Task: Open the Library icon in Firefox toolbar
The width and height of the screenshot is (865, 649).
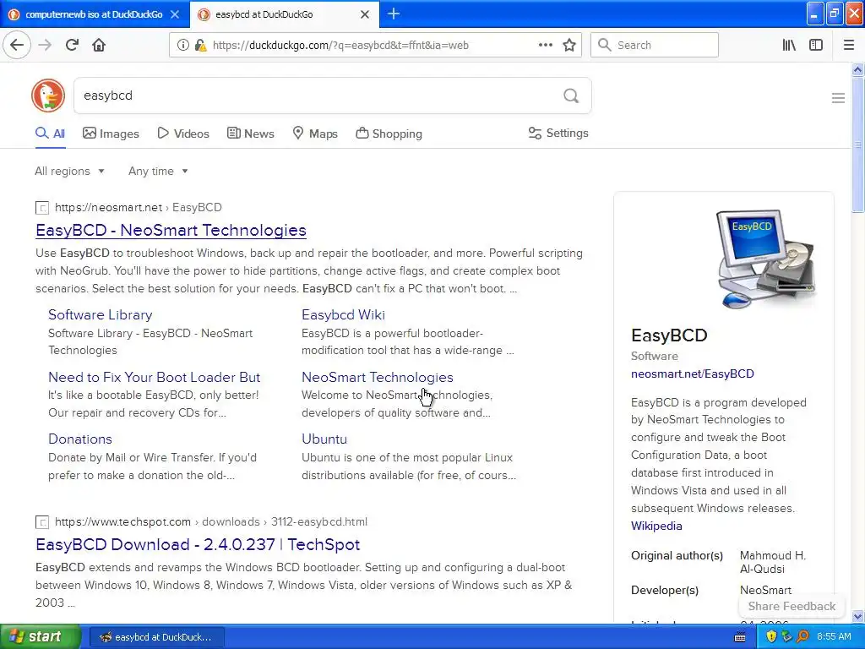Action: click(789, 46)
